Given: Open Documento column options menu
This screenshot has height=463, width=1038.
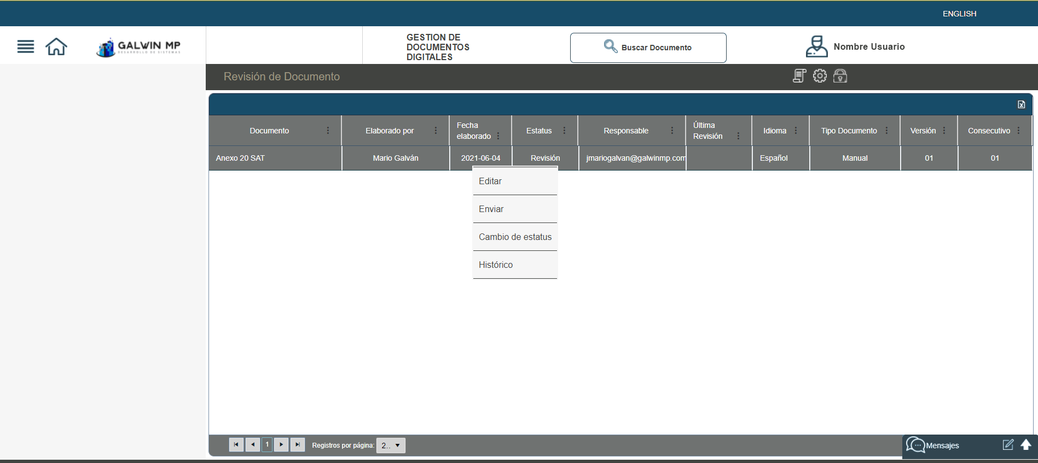Looking at the screenshot, I should (328, 131).
